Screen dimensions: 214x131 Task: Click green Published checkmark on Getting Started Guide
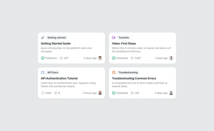[x=42, y=58]
